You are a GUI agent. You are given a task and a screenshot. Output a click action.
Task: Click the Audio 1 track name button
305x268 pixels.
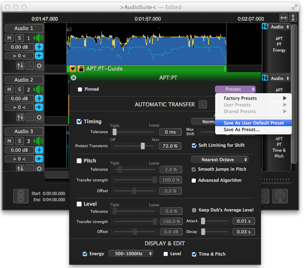pyautogui.click(x=24, y=28)
